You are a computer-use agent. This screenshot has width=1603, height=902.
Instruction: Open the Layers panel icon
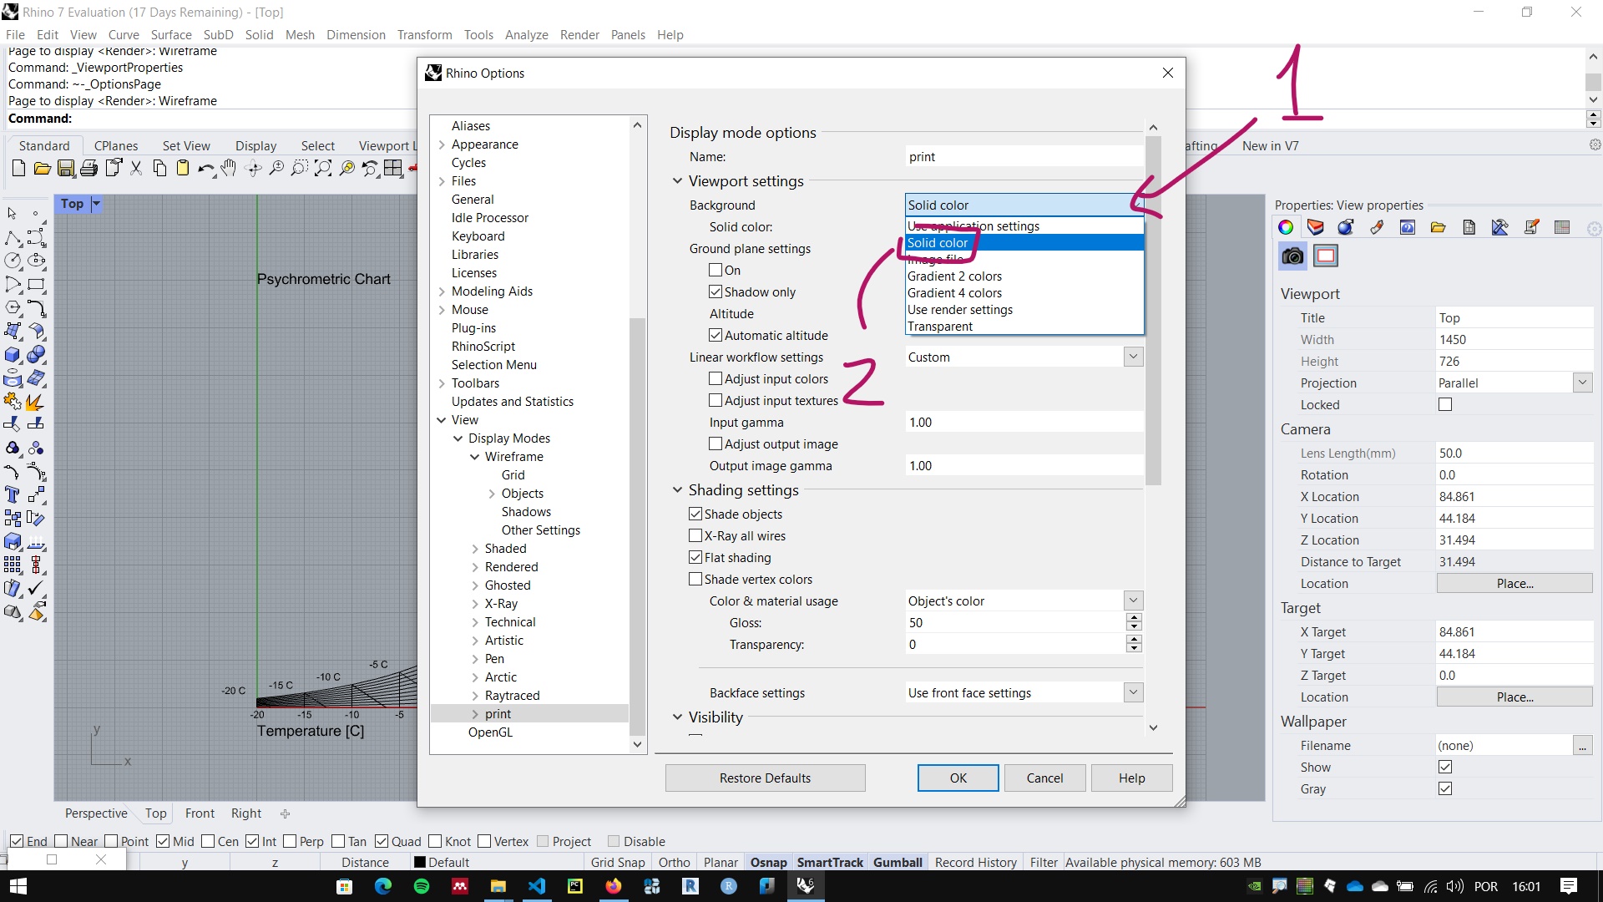1316,227
